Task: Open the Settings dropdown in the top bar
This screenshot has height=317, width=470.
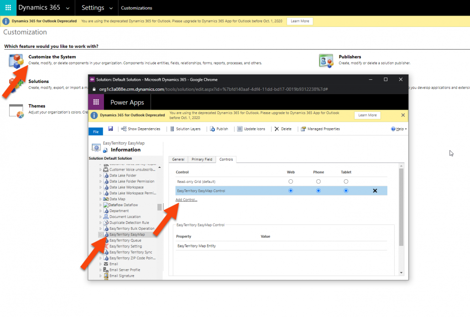Action: pos(96,8)
